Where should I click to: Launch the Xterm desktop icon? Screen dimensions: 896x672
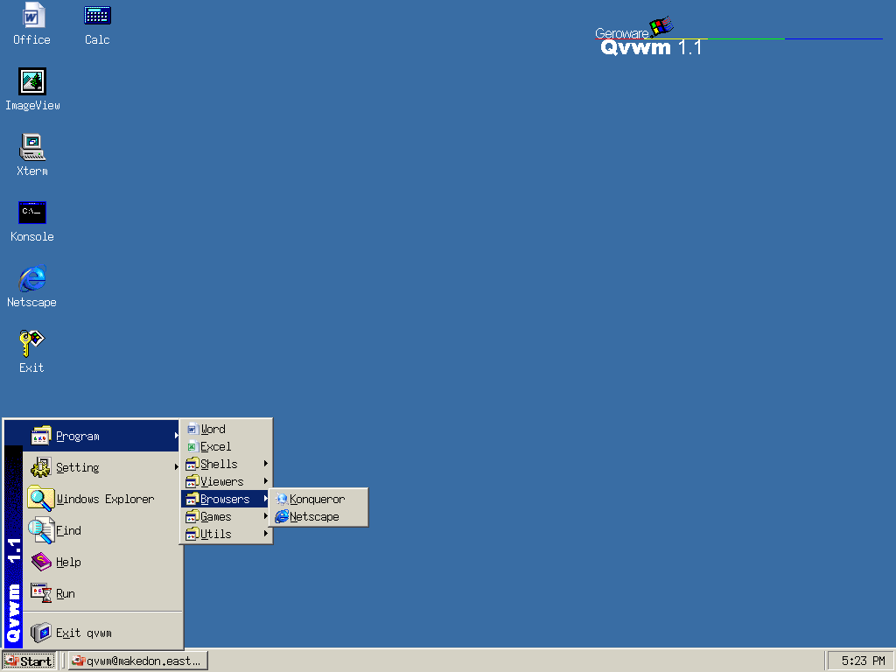pyautogui.click(x=32, y=156)
